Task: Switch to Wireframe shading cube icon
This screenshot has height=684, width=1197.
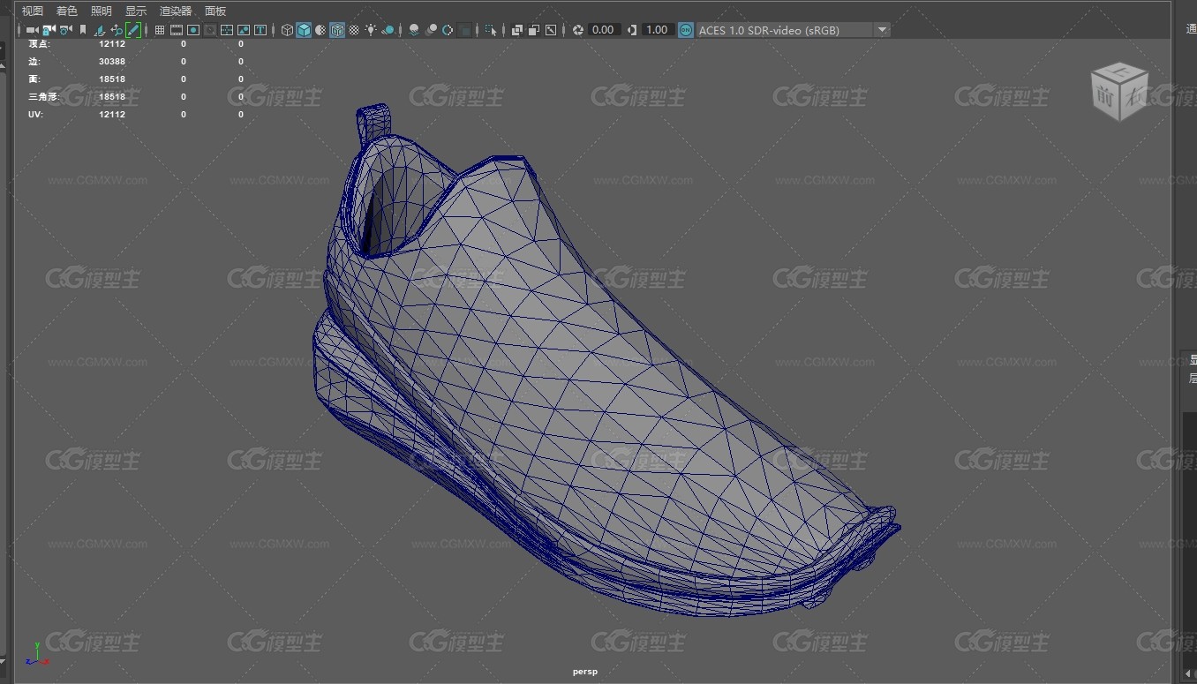Action: coord(287,30)
